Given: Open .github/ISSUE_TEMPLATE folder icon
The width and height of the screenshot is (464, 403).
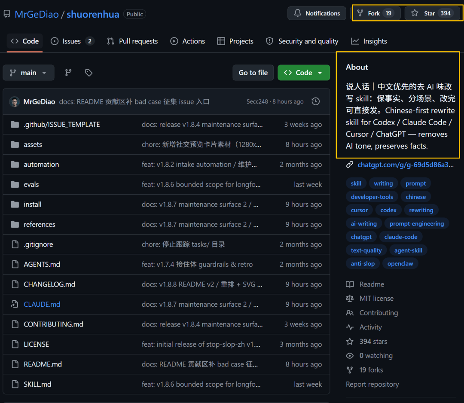Looking at the screenshot, I should [15, 125].
